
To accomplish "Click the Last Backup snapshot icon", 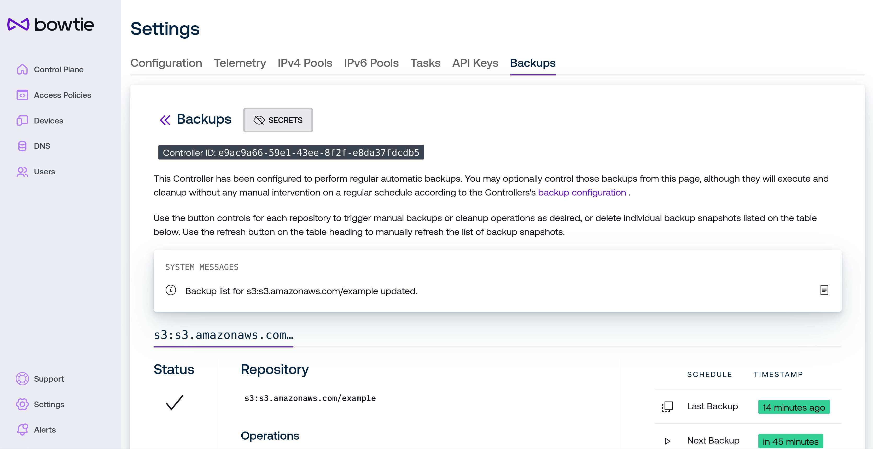I will (667, 406).
